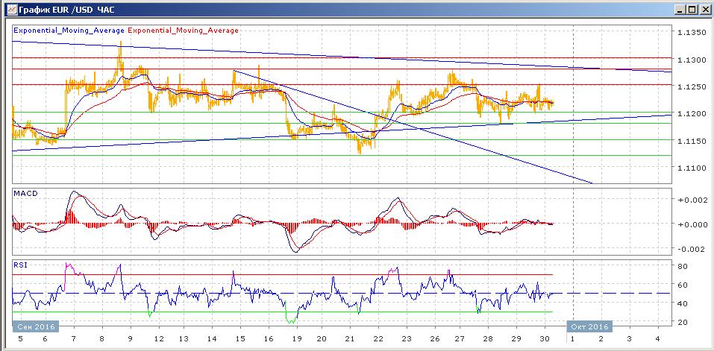Click date label 30 on time axis
This screenshot has width=714, height=351.
pyautogui.click(x=545, y=339)
